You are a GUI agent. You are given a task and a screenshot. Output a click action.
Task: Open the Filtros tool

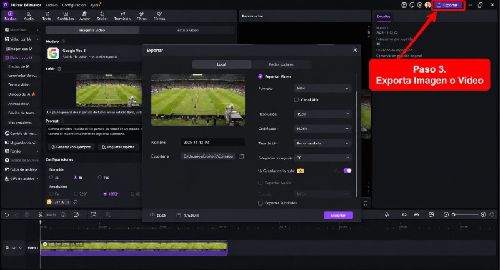coord(142,16)
